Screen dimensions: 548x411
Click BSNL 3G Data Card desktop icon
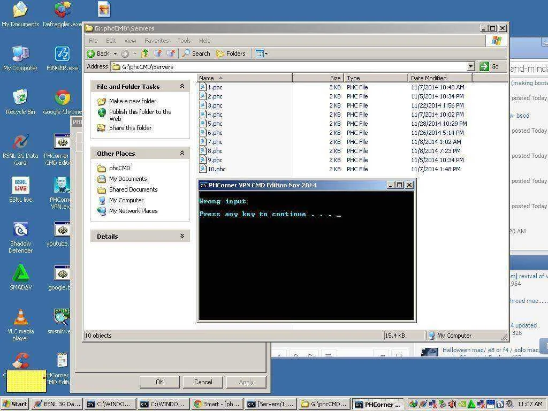point(20,150)
